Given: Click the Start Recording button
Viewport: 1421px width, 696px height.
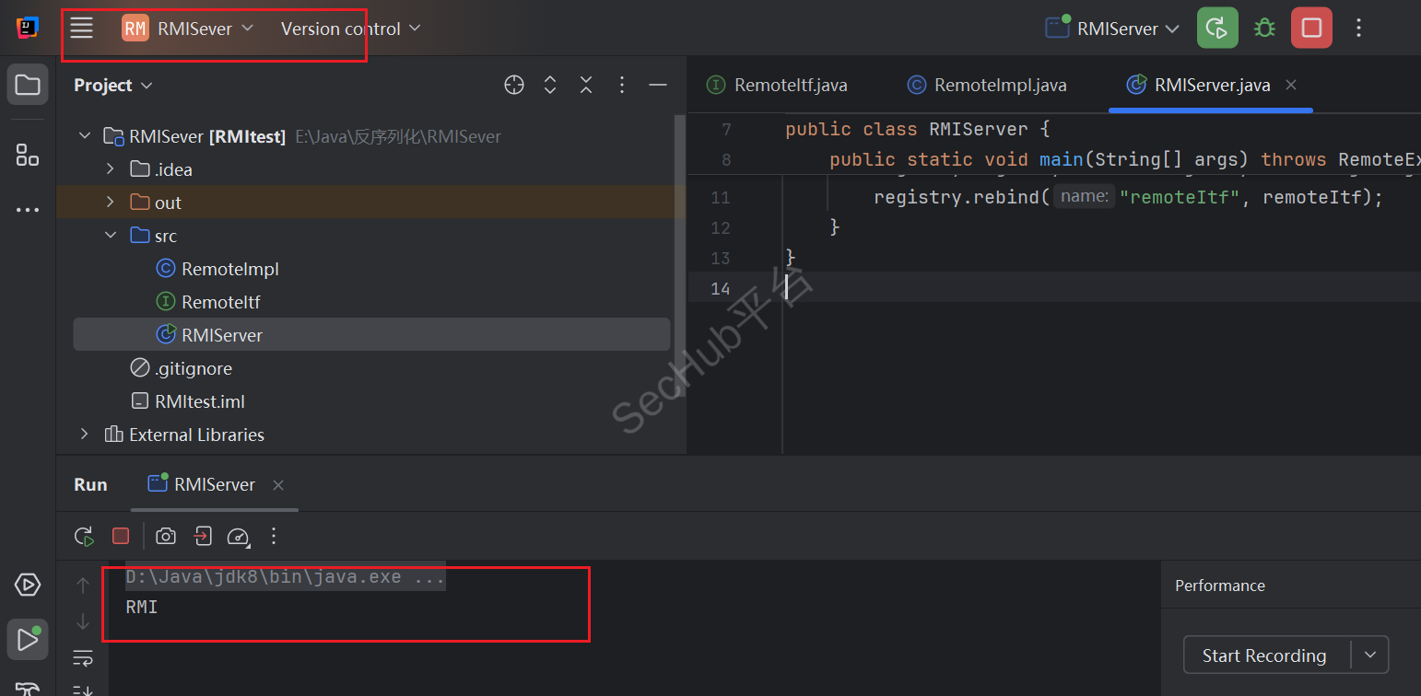Looking at the screenshot, I should (x=1263, y=655).
